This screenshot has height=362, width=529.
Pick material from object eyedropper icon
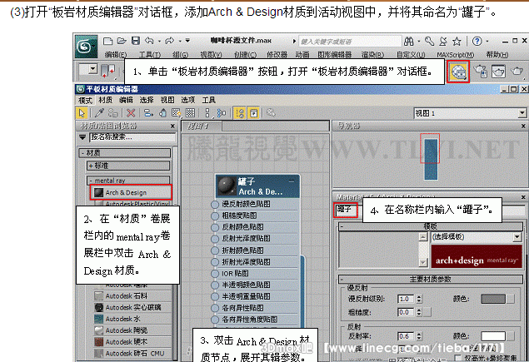[x=99, y=113]
